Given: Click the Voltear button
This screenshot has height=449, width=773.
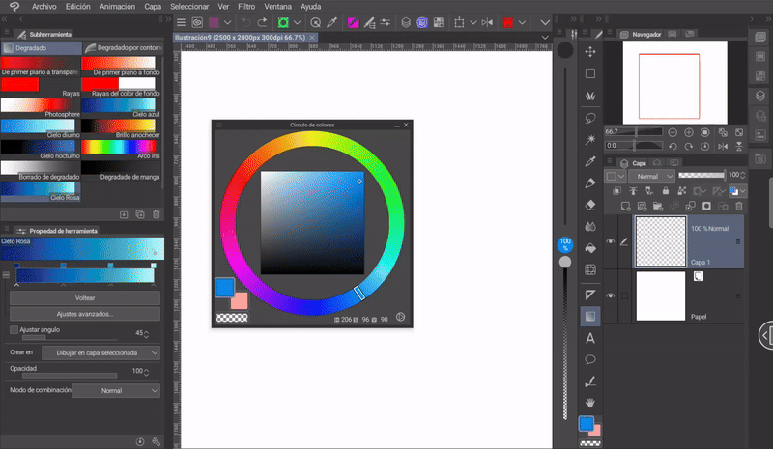Looking at the screenshot, I should pos(84,298).
